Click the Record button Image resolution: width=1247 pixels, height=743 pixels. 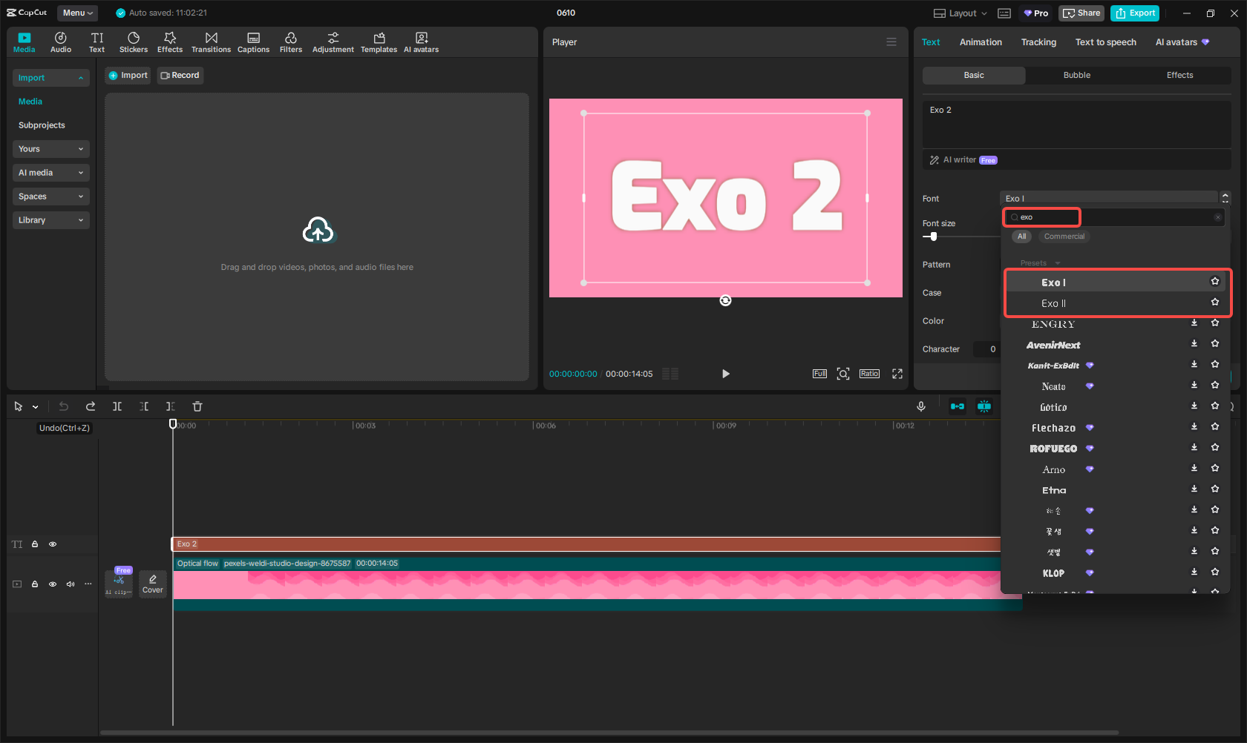pyautogui.click(x=180, y=75)
